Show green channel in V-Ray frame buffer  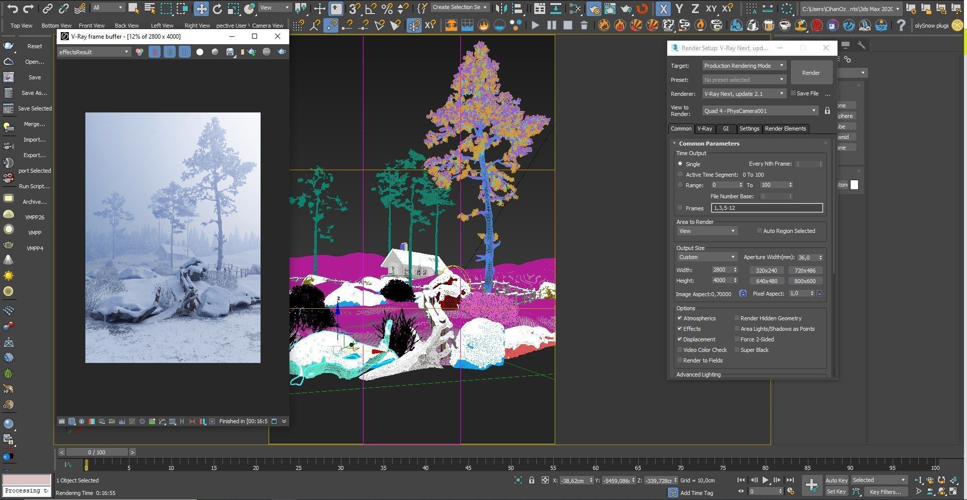(x=170, y=52)
